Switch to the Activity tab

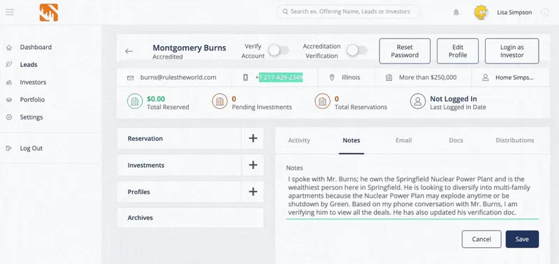tap(299, 140)
